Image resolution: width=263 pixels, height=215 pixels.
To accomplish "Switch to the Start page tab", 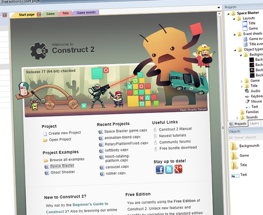I will [27, 15].
